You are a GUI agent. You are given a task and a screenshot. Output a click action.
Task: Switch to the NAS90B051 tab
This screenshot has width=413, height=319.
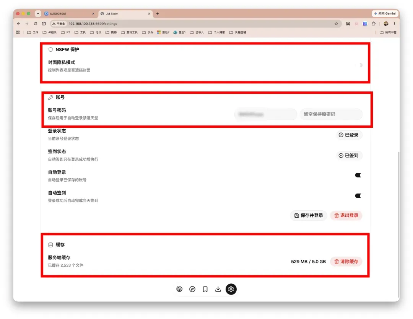(x=69, y=14)
